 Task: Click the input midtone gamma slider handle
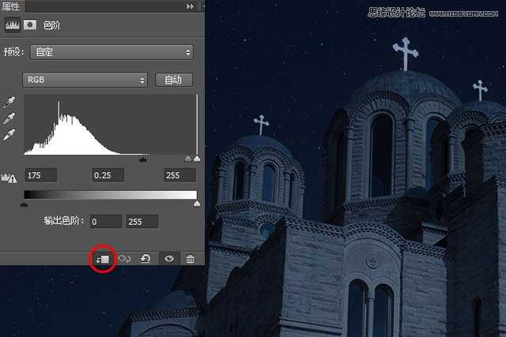[143, 159]
